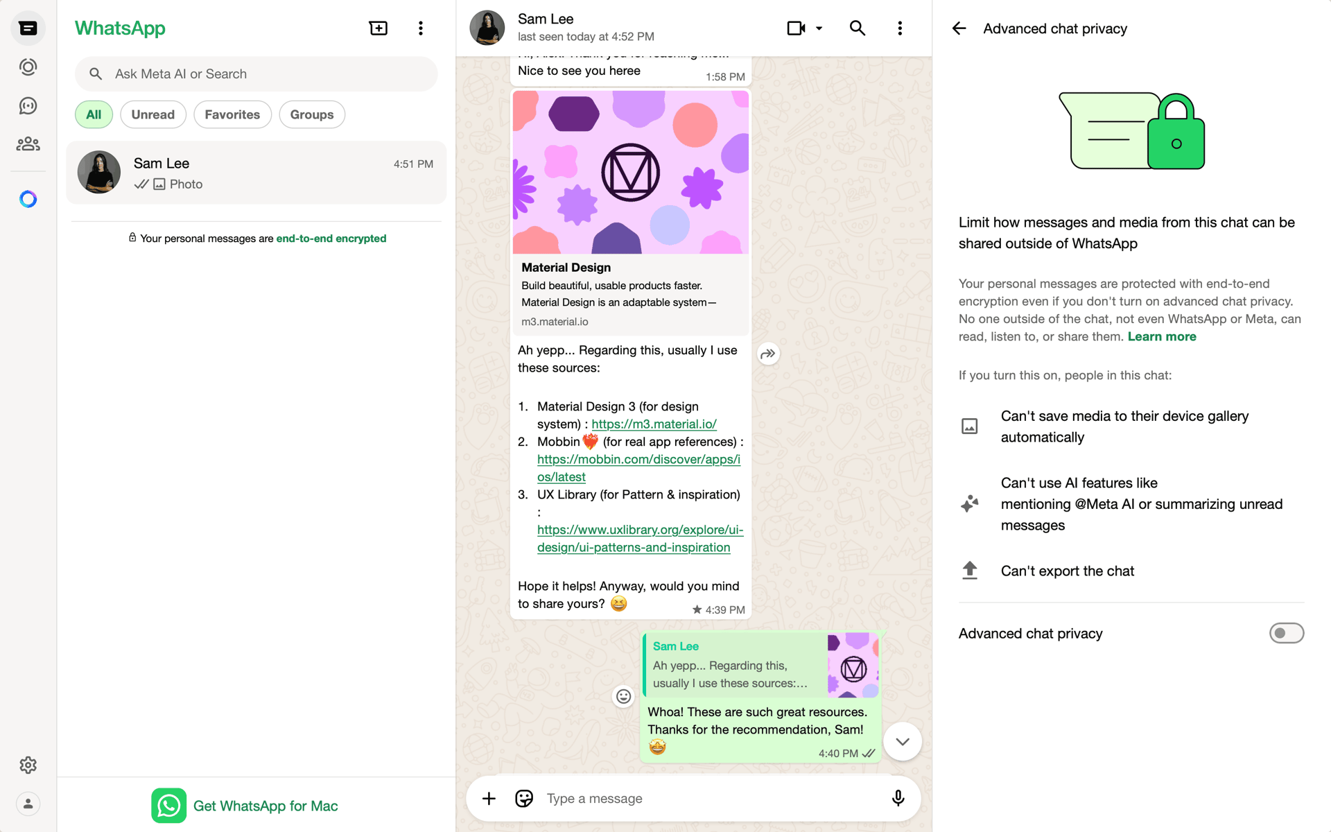Open the Material Design link preview image

630,172
